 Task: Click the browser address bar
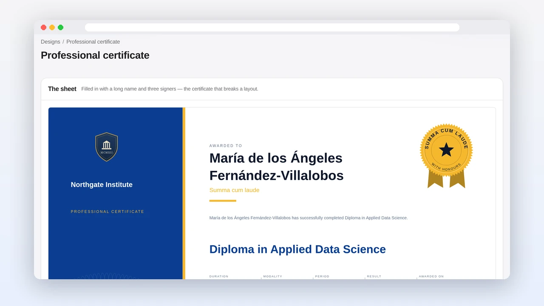[272, 27]
